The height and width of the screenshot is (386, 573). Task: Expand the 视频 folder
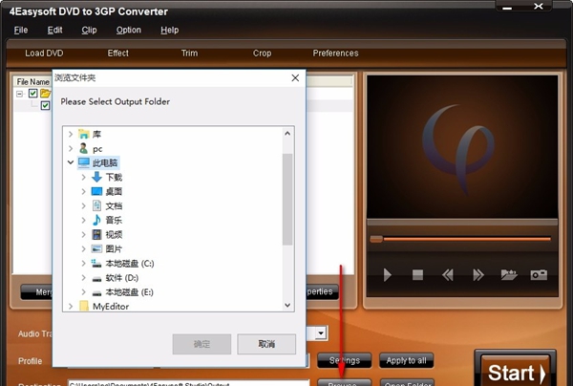[84, 234]
